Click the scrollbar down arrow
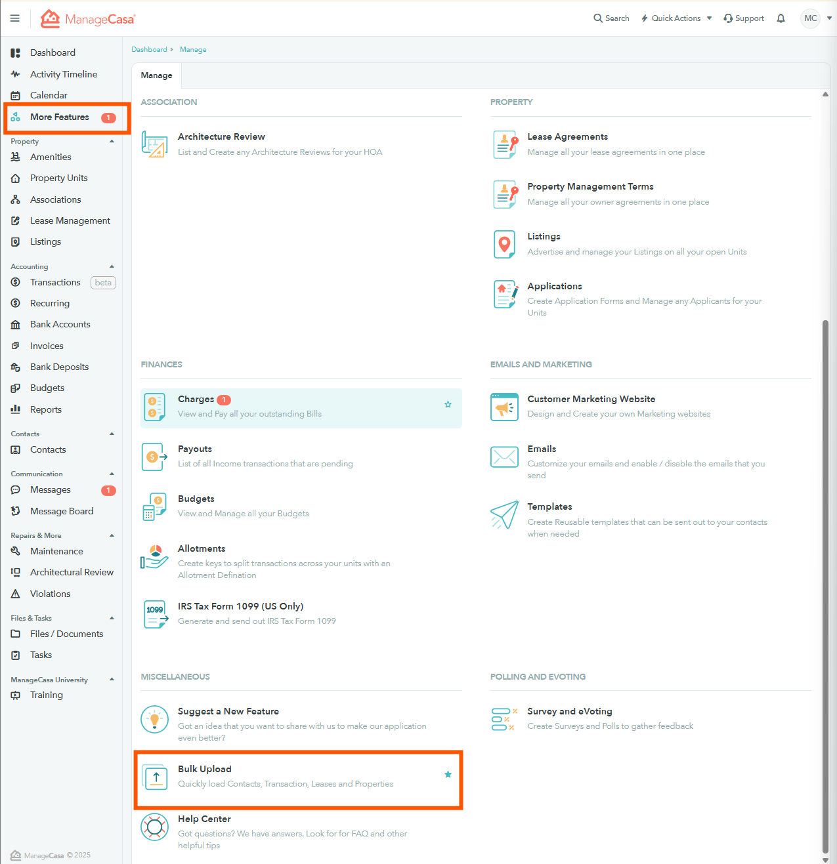The width and height of the screenshot is (837, 864). point(825,859)
